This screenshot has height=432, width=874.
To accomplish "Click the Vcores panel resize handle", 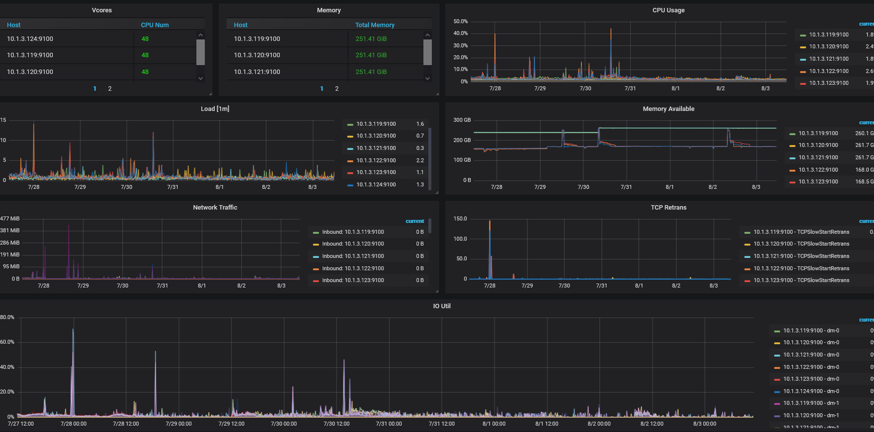I will [210, 94].
